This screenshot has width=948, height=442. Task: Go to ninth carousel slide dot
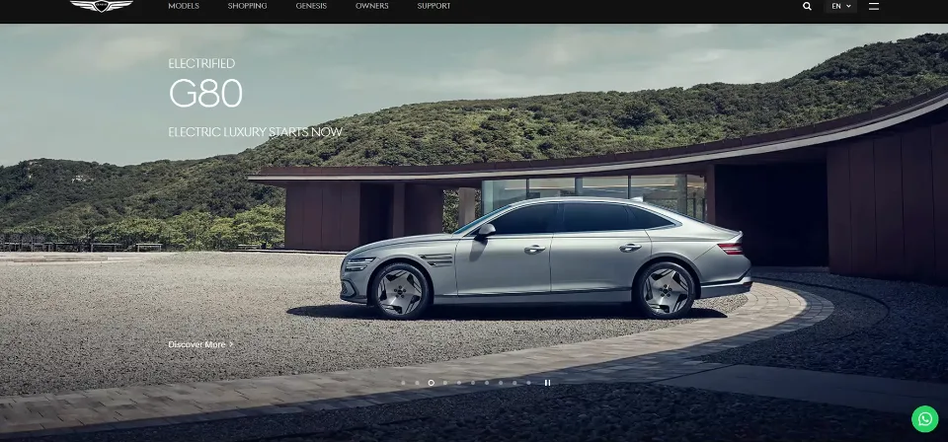(514, 383)
